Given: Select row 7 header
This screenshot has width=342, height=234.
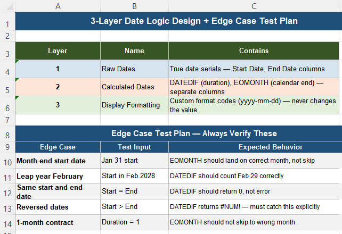Looking at the screenshot, I should click(x=7, y=120).
